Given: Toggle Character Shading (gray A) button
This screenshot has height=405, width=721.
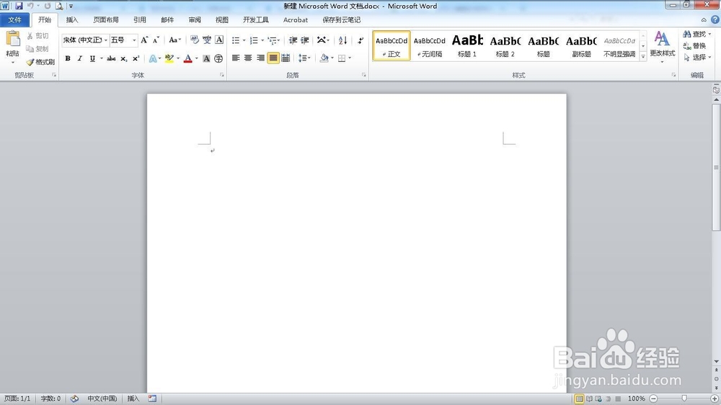Looking at the screenshot, I should point(206,58).
